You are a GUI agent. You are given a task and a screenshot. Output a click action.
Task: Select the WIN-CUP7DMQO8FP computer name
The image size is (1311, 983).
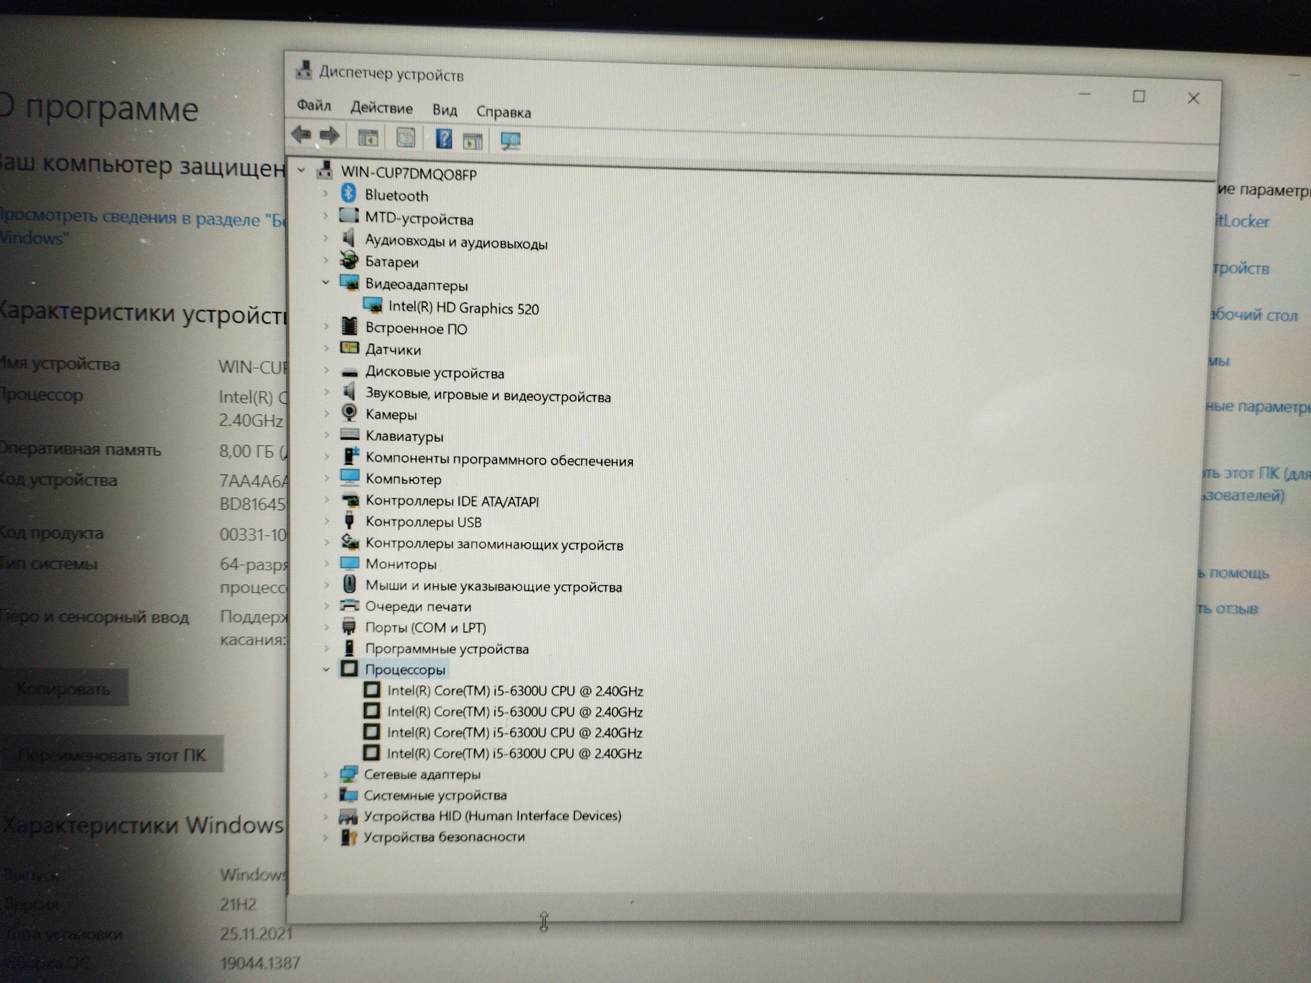tap(409, 173)
